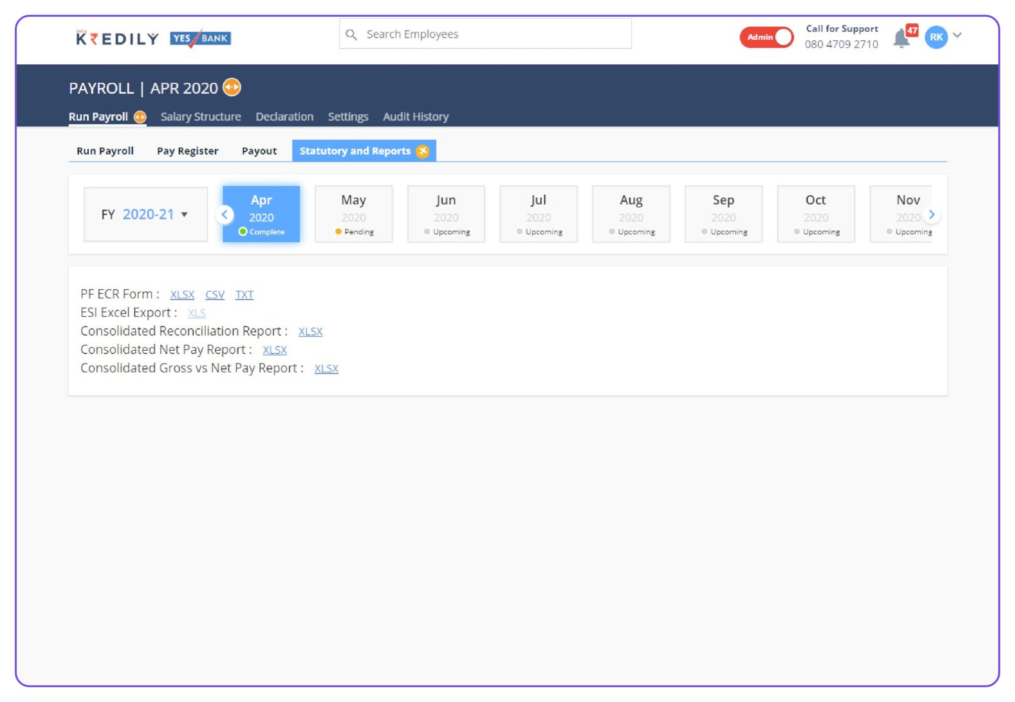
Task: Select the May 2020 Pending month
Action: tap(353, 214)
